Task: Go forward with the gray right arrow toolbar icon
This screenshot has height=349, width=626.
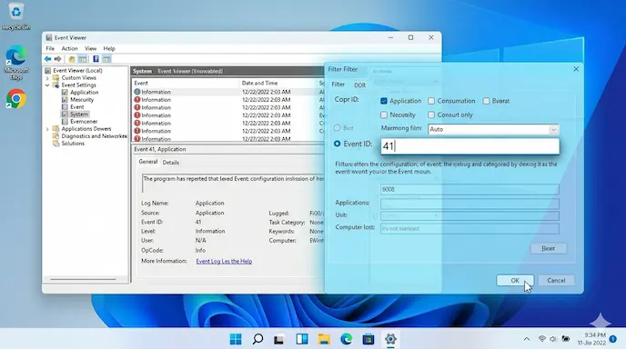Action: click(x=58, y=59)
